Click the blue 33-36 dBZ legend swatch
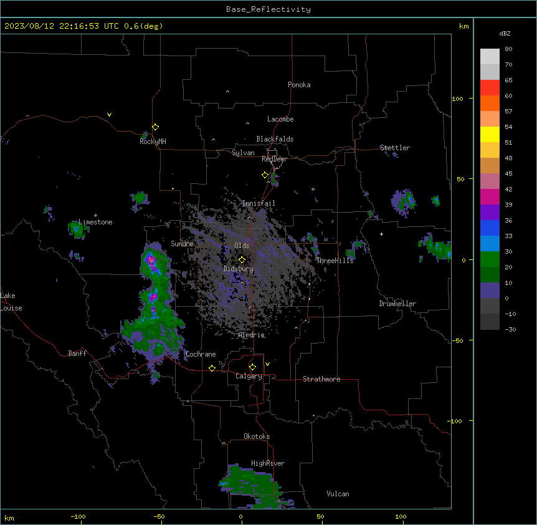Image resolution: width=537 pixels, height=525 pixels. coord(490,228)
